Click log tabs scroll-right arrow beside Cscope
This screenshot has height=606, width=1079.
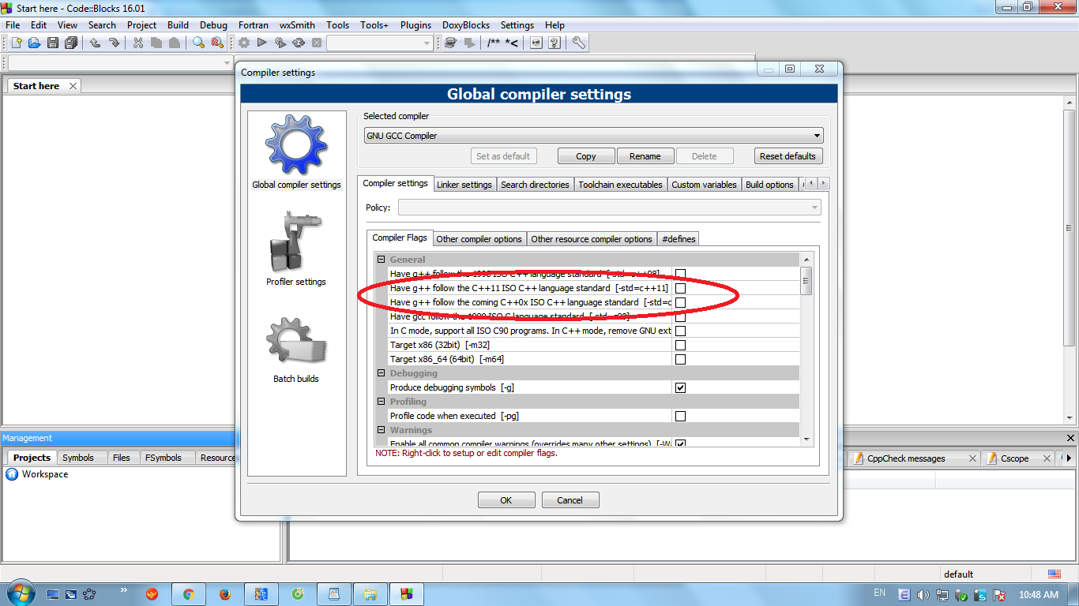1069,458
